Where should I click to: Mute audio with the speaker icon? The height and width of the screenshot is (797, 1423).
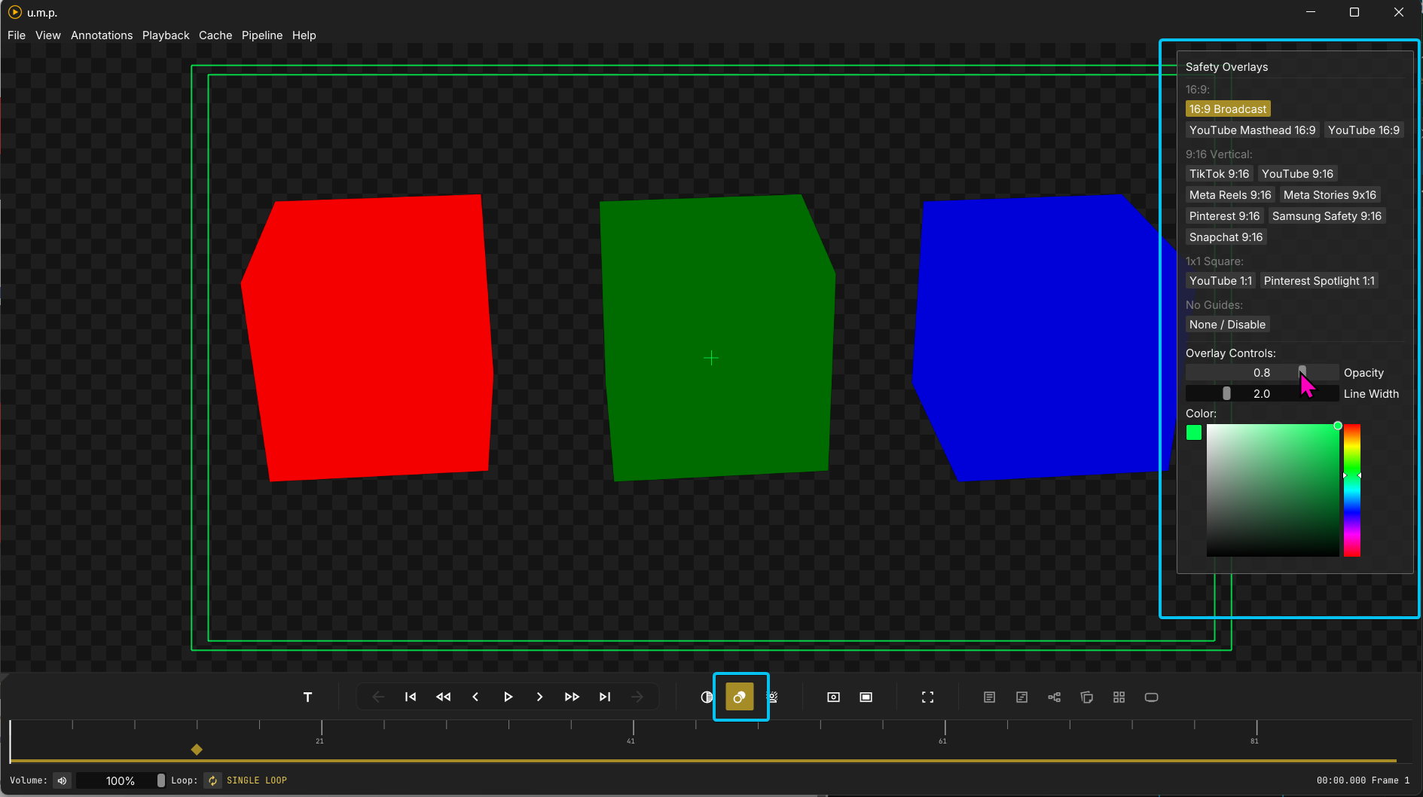[63, 780]
